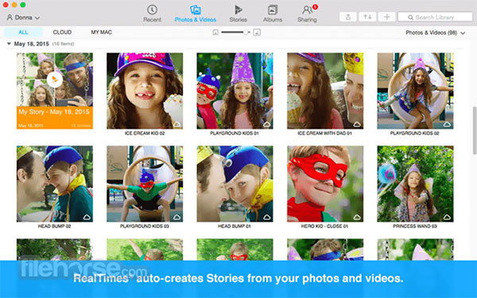Click the sort arrows toolbar button

(367, 17)
